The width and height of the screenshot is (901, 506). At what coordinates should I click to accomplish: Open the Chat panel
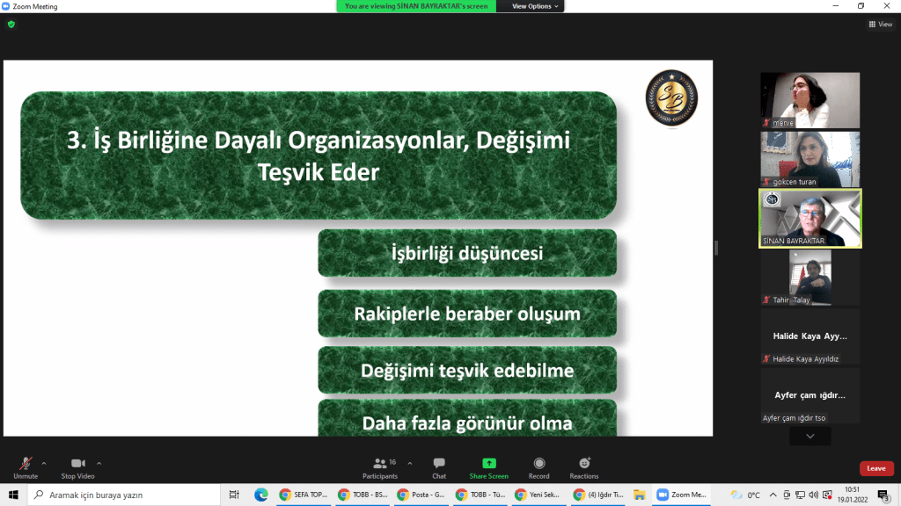(x=439, y=466)
